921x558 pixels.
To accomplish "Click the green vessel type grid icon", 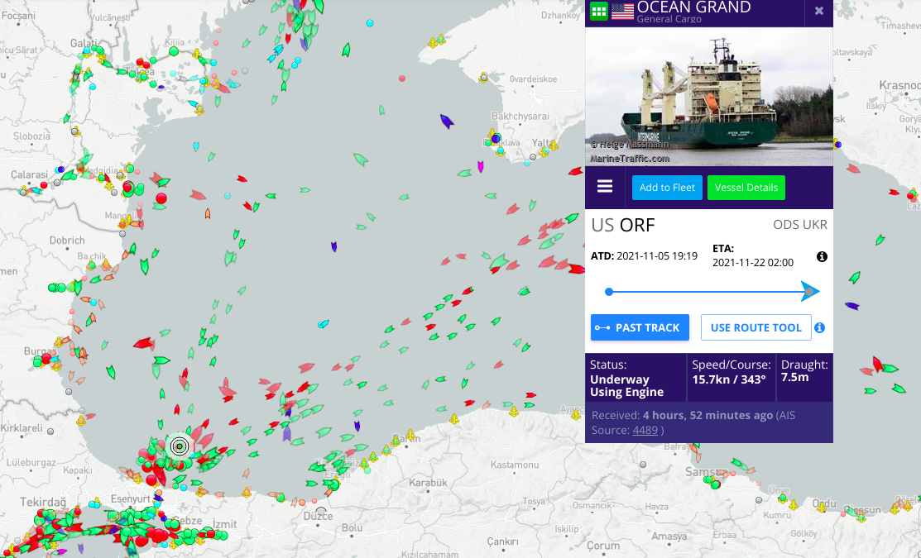I will pyautogui.click(x=598, y=12).
